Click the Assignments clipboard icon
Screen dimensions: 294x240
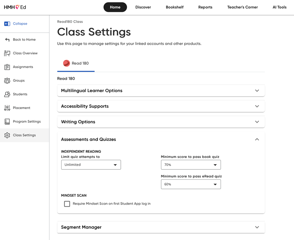7,67
